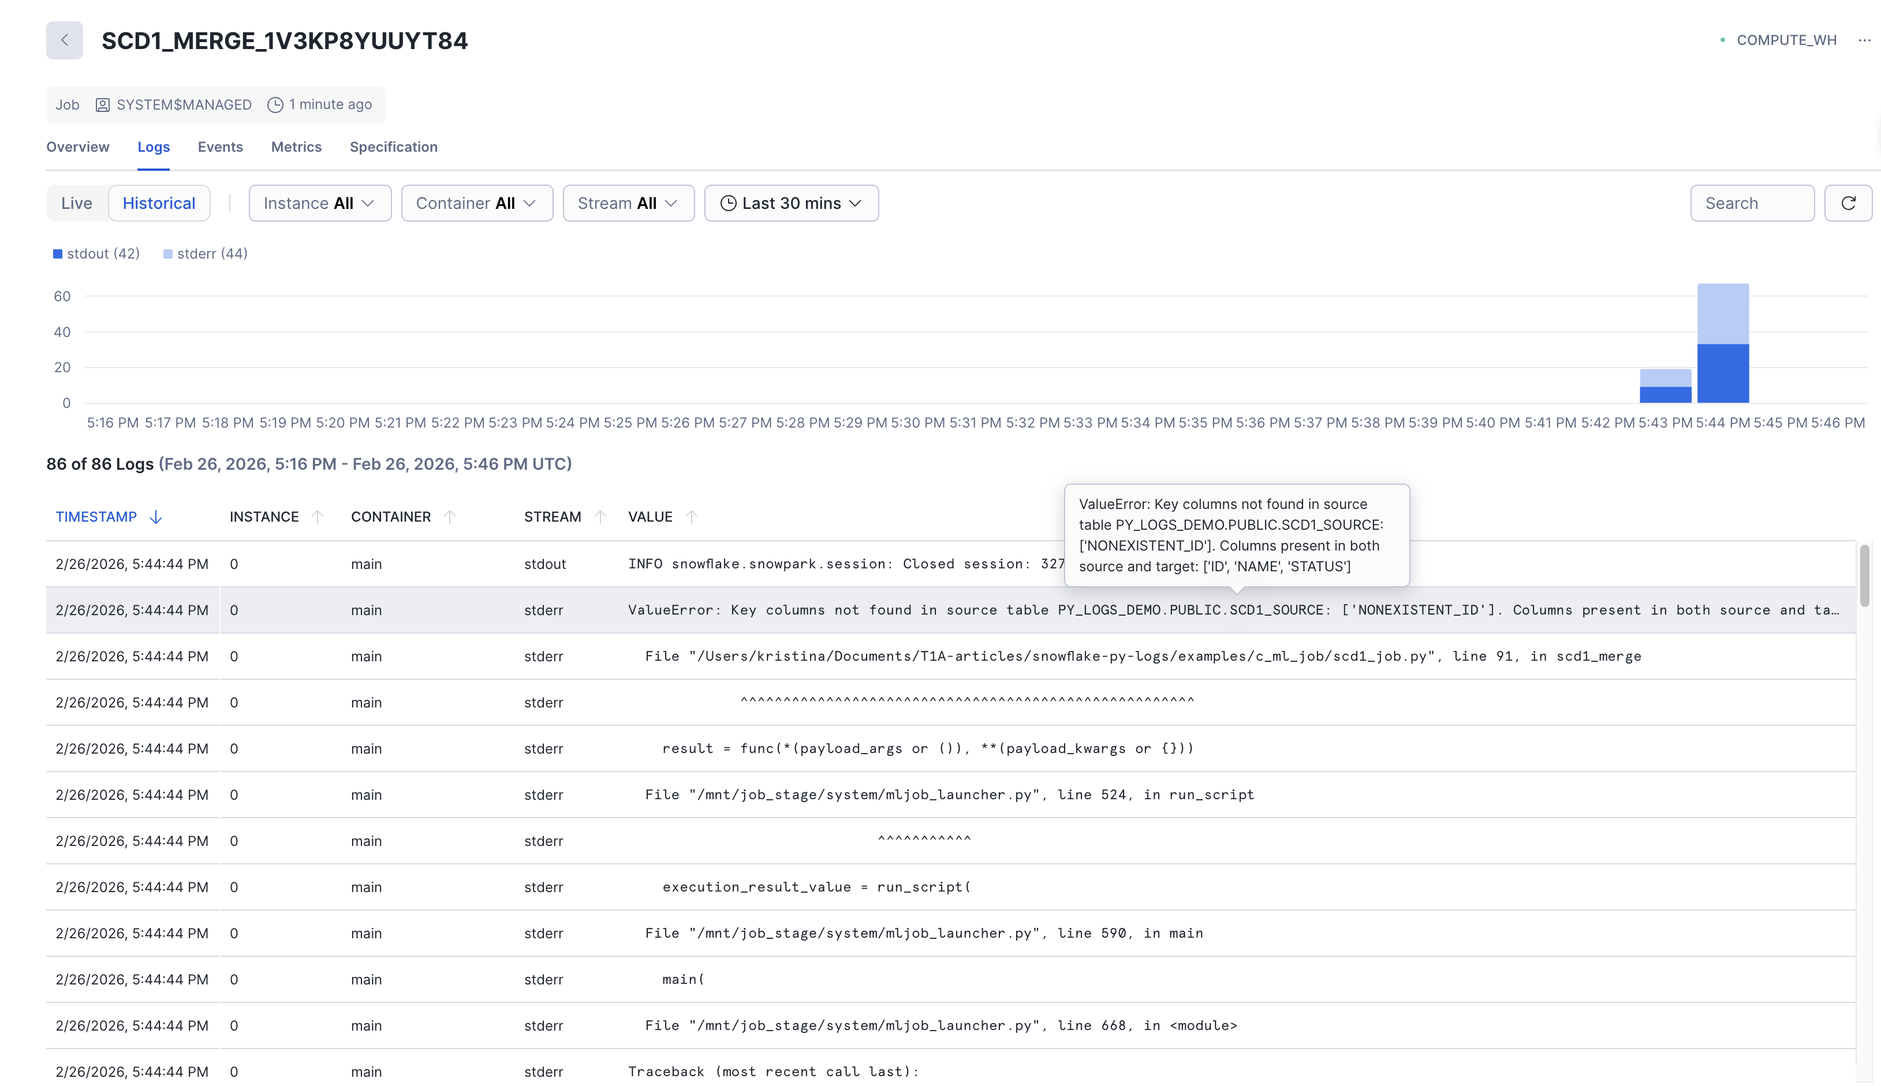This screenshot has height=1086, width=1881.
Task: Switch to the Metrics tab
Action: tap(296, 147)
